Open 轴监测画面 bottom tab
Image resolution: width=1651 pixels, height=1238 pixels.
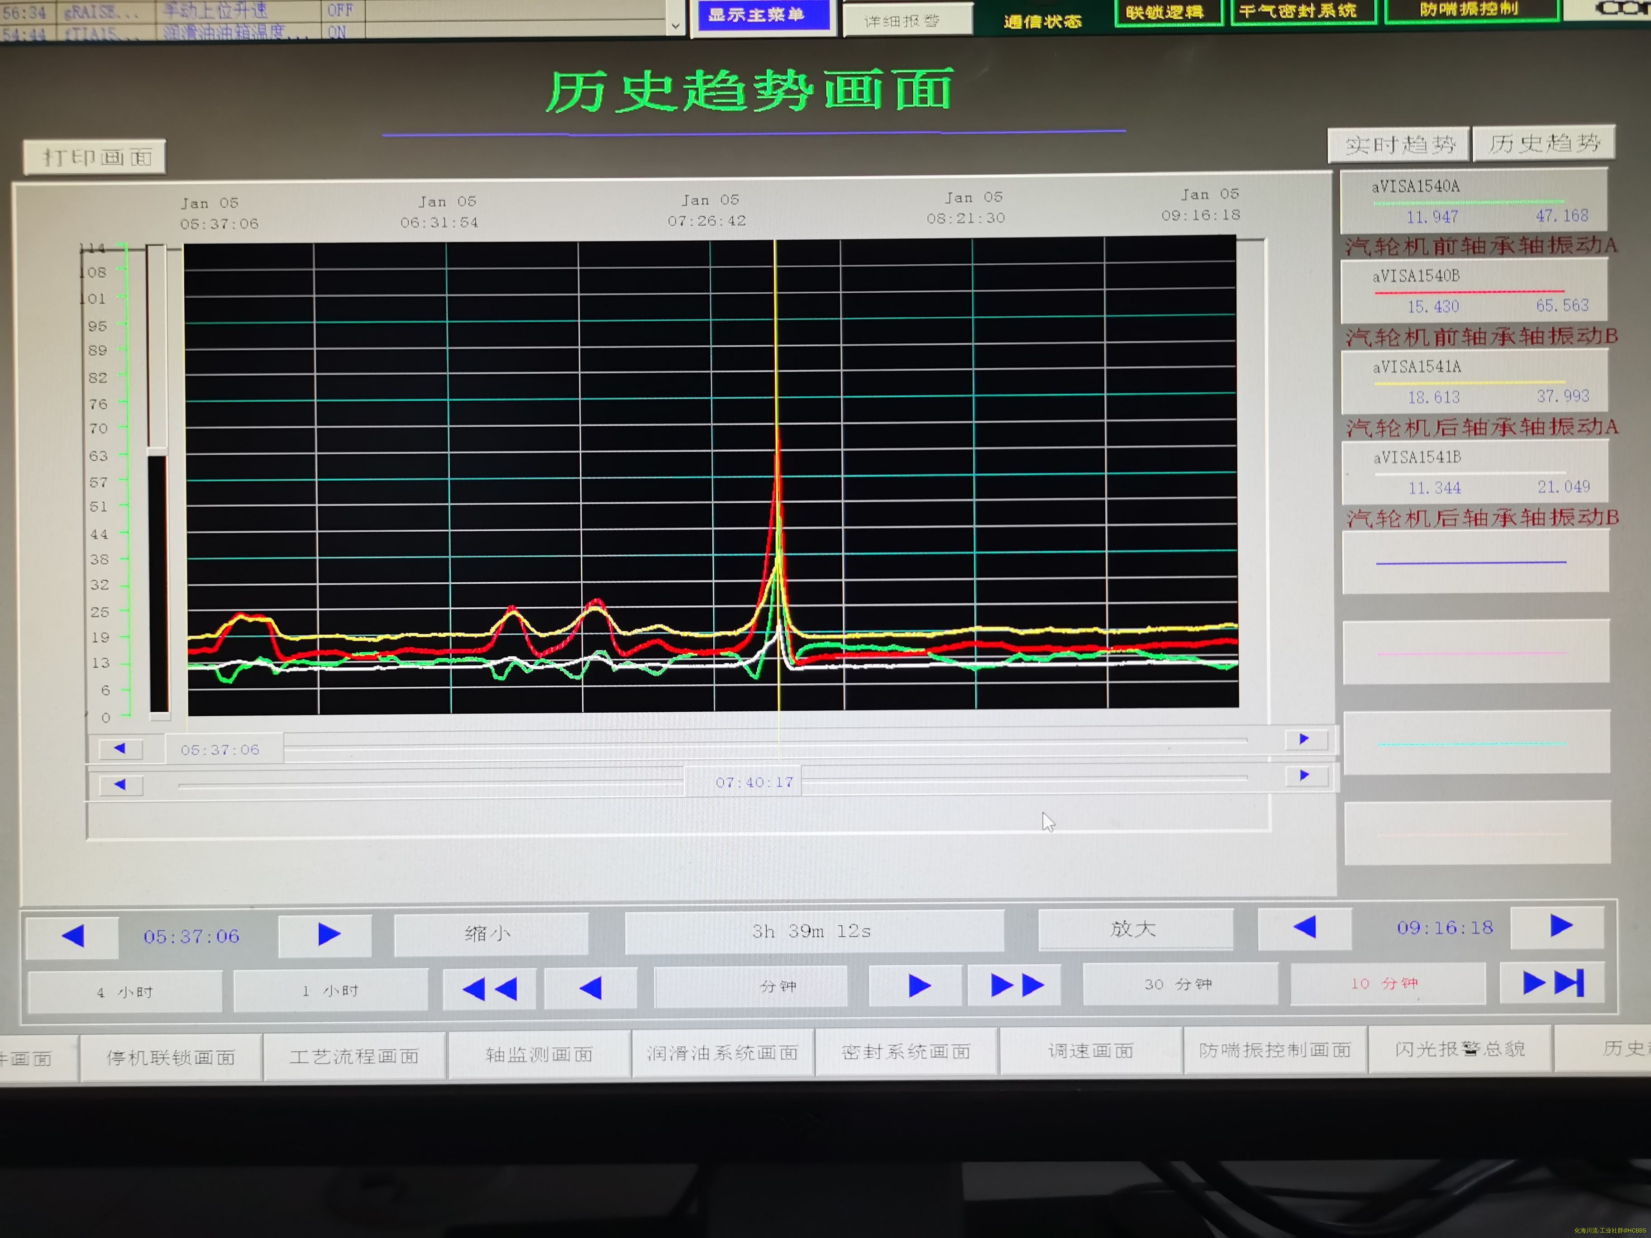point(539,1054)
